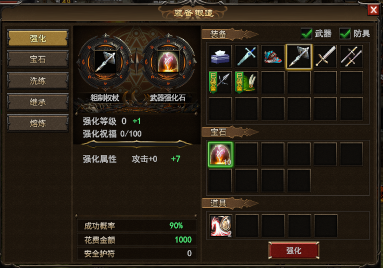
Task: Select the red sneaker equipment item
Action: 272,56
